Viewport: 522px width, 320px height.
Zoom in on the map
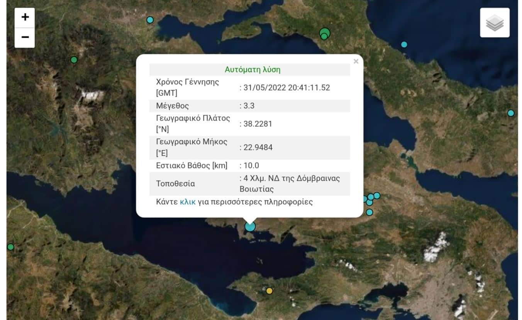(x=25, y=17)
